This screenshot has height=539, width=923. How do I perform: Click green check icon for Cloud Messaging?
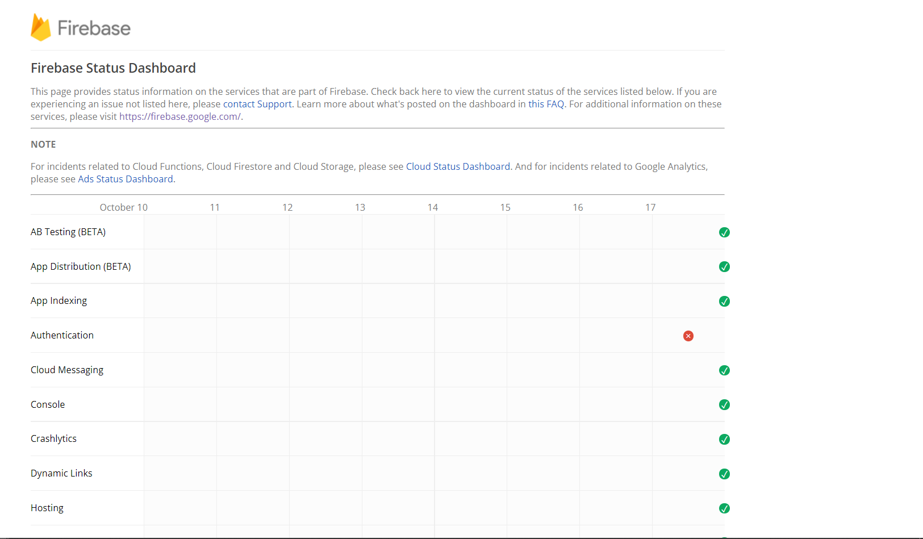tap(724, 370)
